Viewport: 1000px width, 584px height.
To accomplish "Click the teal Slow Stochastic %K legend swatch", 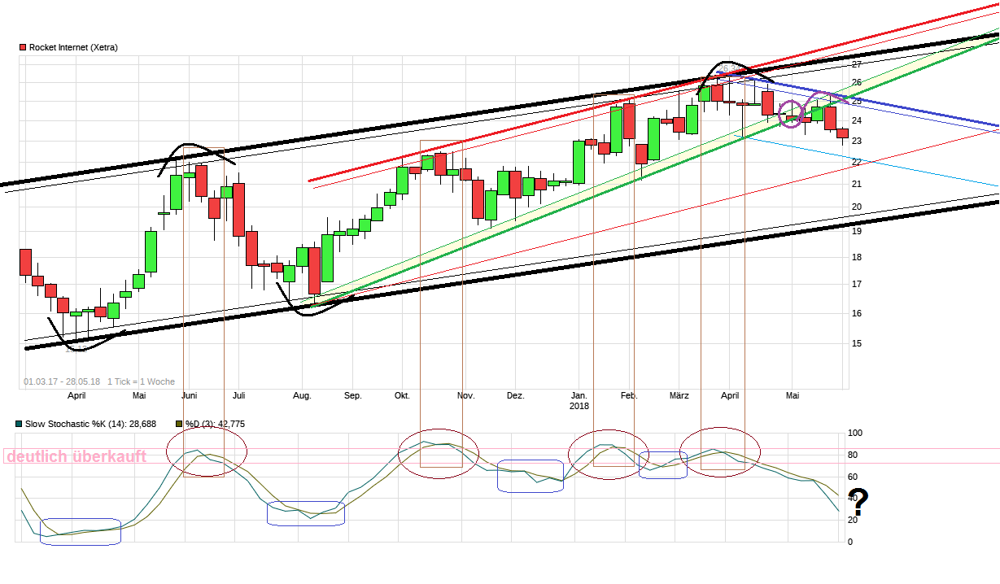I will point(19,424).
